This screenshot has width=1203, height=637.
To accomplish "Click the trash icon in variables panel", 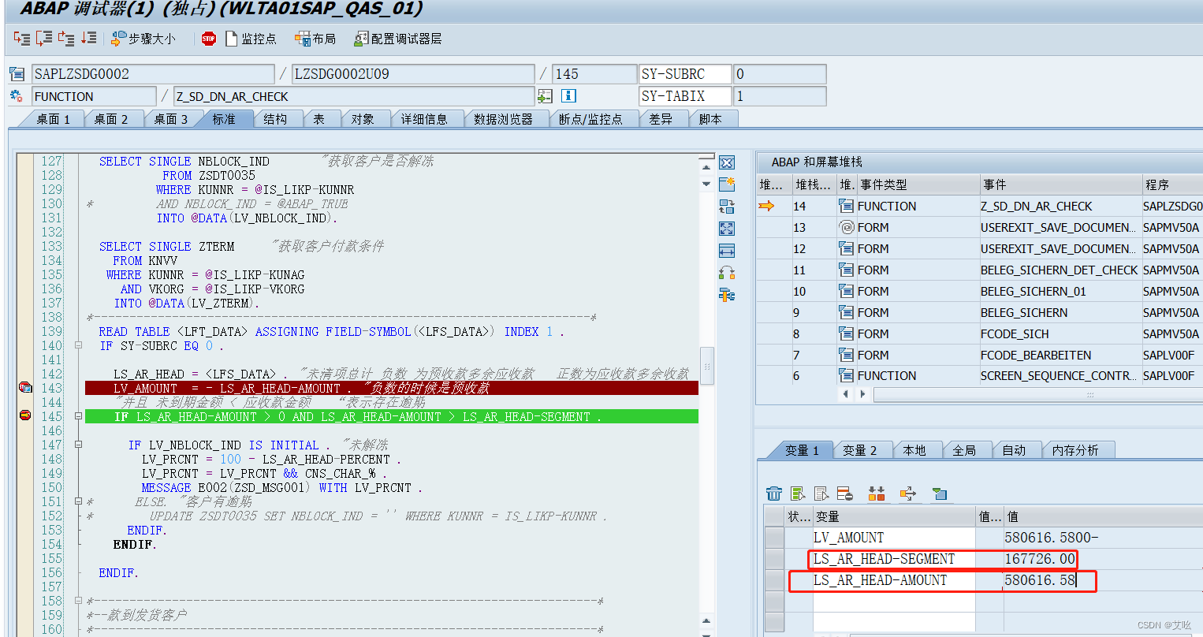I will point(774,494).
